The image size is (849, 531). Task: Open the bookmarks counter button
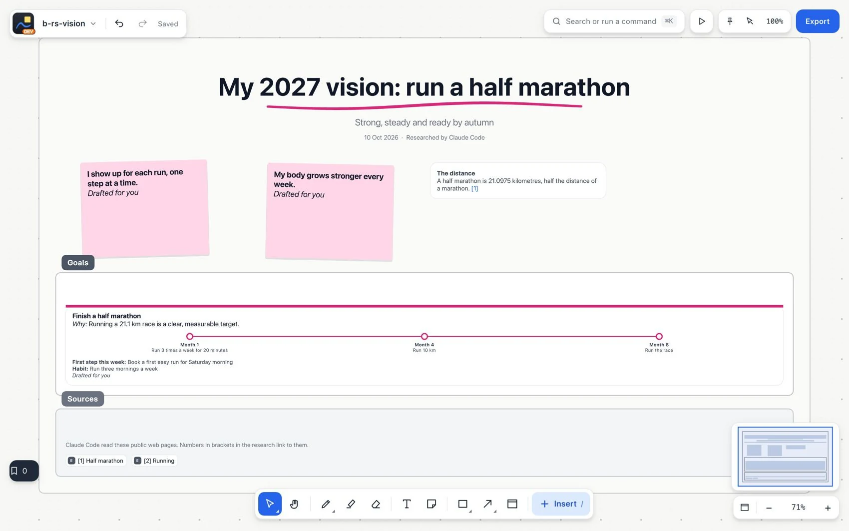24,471
